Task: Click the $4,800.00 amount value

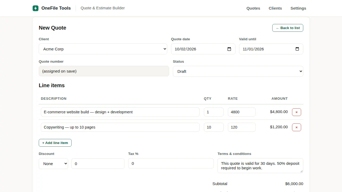Action: coord(279,112)
